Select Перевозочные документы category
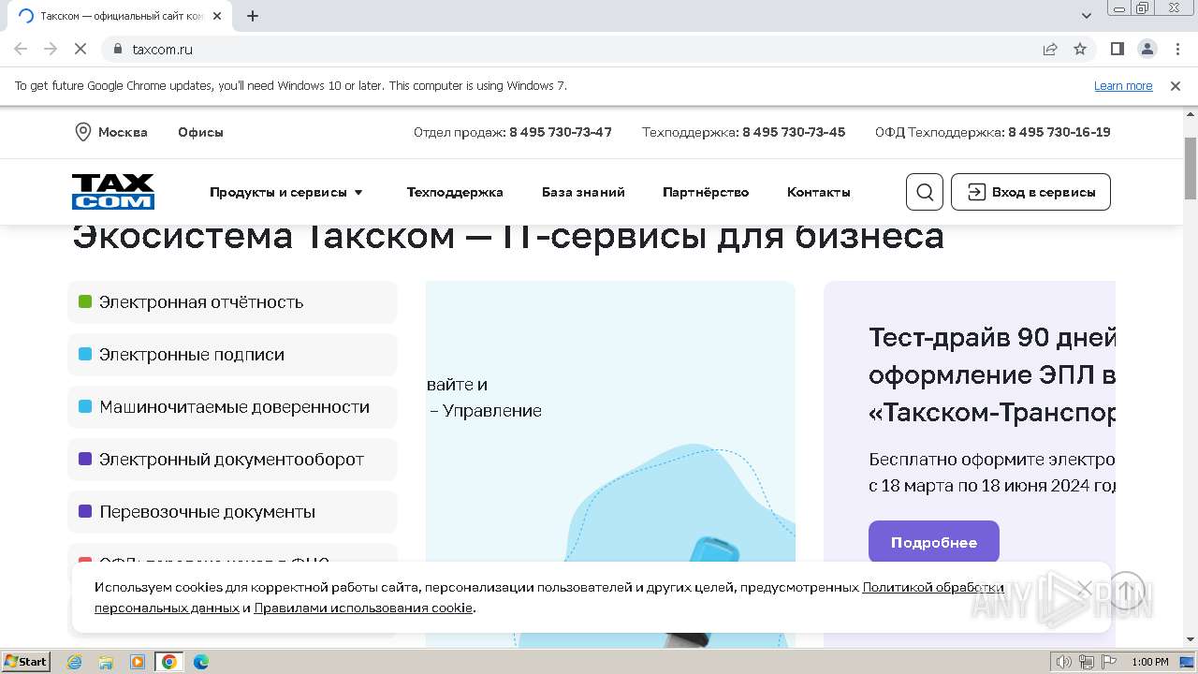The height and width of the screenshot is (674, 1198). (232, 512)
